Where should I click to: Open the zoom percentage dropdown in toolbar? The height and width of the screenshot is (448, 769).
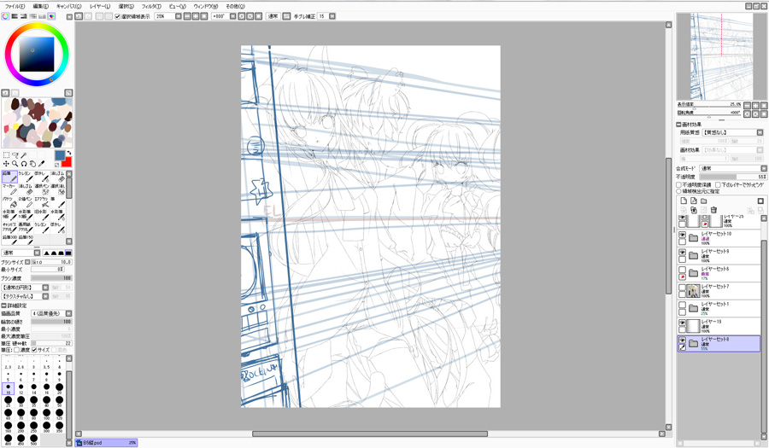point(179,16)
